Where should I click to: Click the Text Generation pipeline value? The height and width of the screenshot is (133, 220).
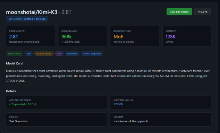pos(19,121)
